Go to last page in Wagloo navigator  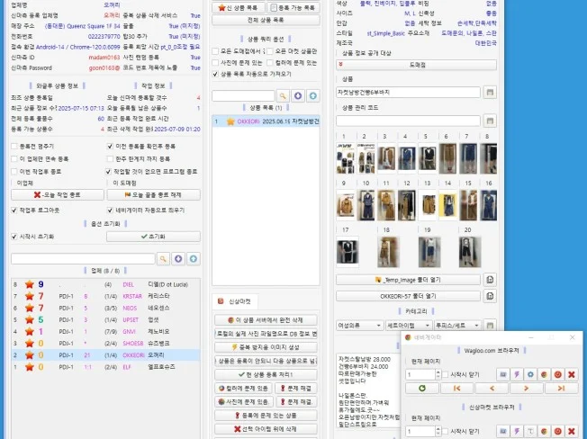560,388
